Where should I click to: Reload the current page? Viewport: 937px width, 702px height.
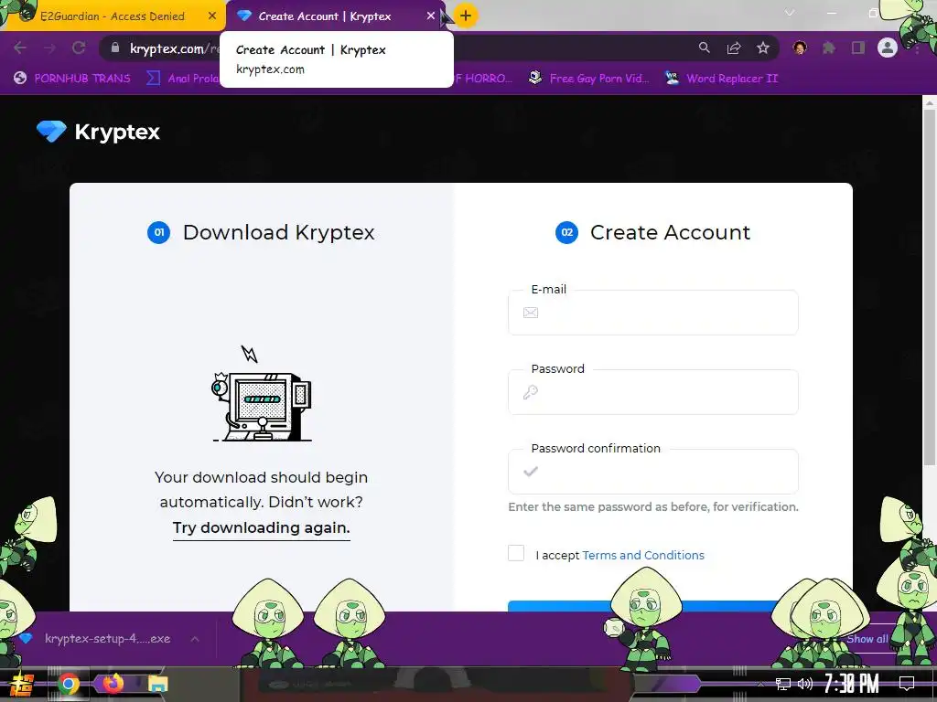(79, 48)
